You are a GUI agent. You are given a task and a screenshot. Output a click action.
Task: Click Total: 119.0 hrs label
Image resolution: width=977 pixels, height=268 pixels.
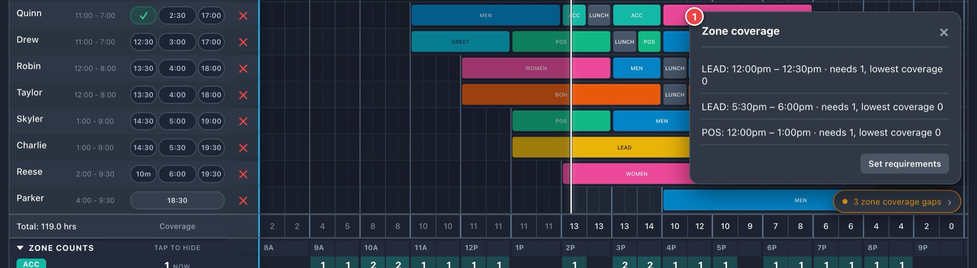(x=46, y=227)
